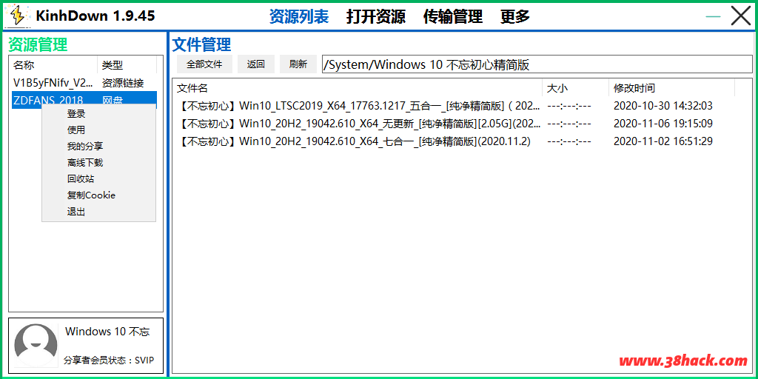Open 回收站 from the context menu
This screenshot has width=758, height=379.
[x=81, y=179]
